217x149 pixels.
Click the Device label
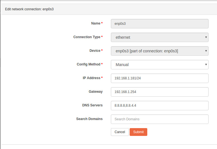tap(95, 51)
